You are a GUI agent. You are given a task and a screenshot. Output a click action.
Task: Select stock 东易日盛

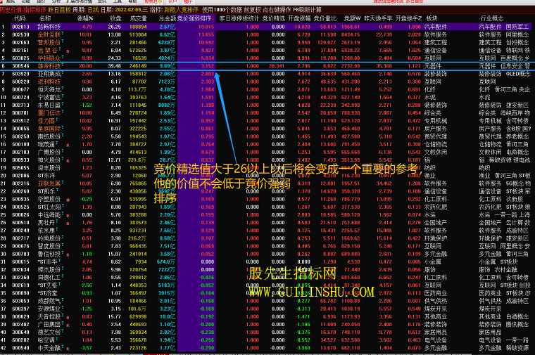pyautogui.click(x=49, y=105)
